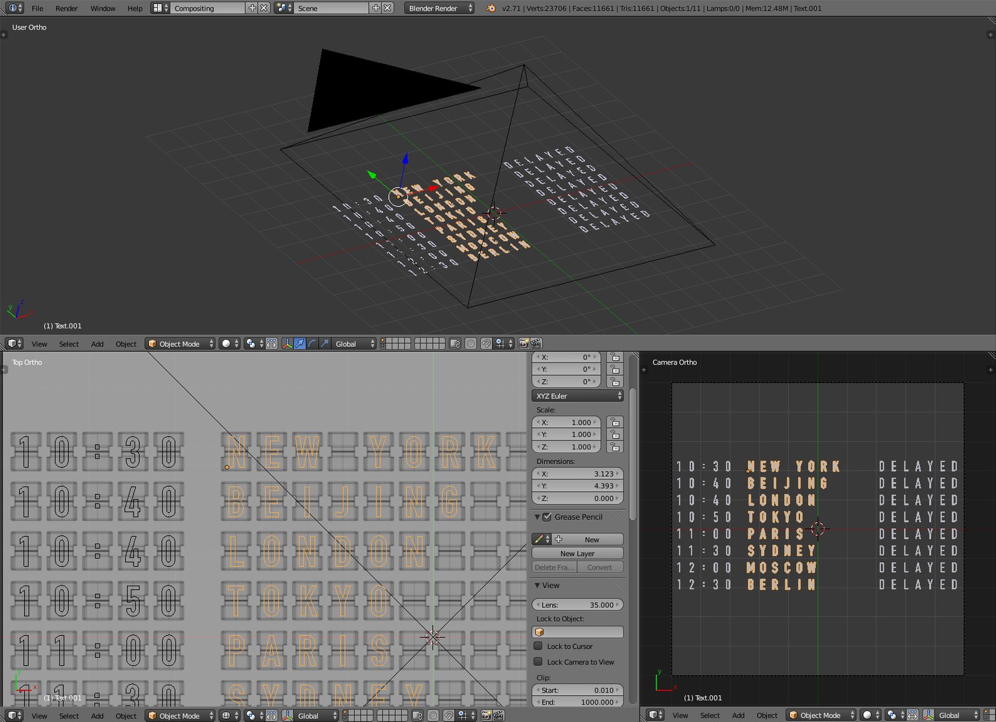
Task: Click the Scene name field
Action: coord(331,8)
